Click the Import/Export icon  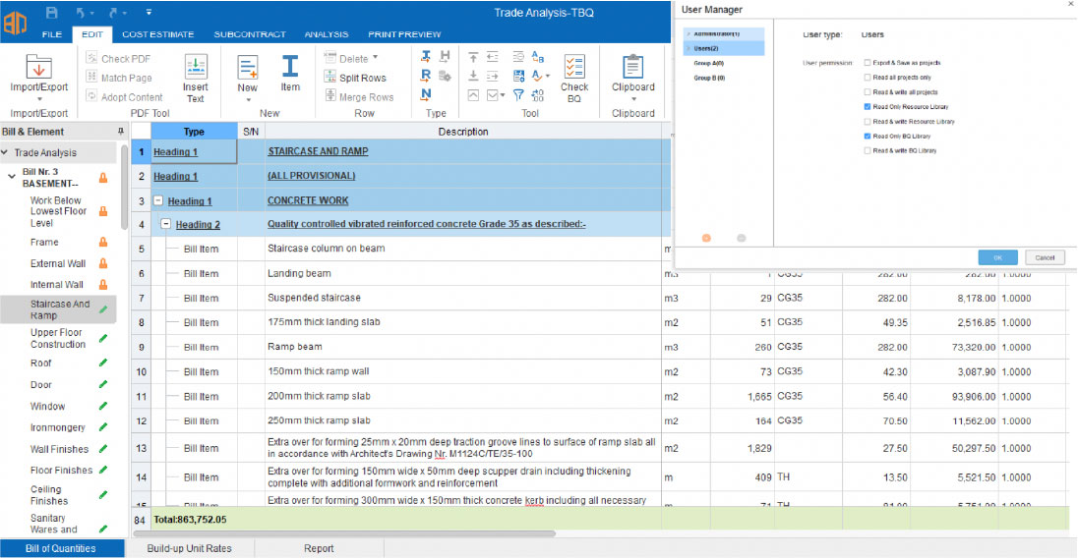(x=38, y=69)
